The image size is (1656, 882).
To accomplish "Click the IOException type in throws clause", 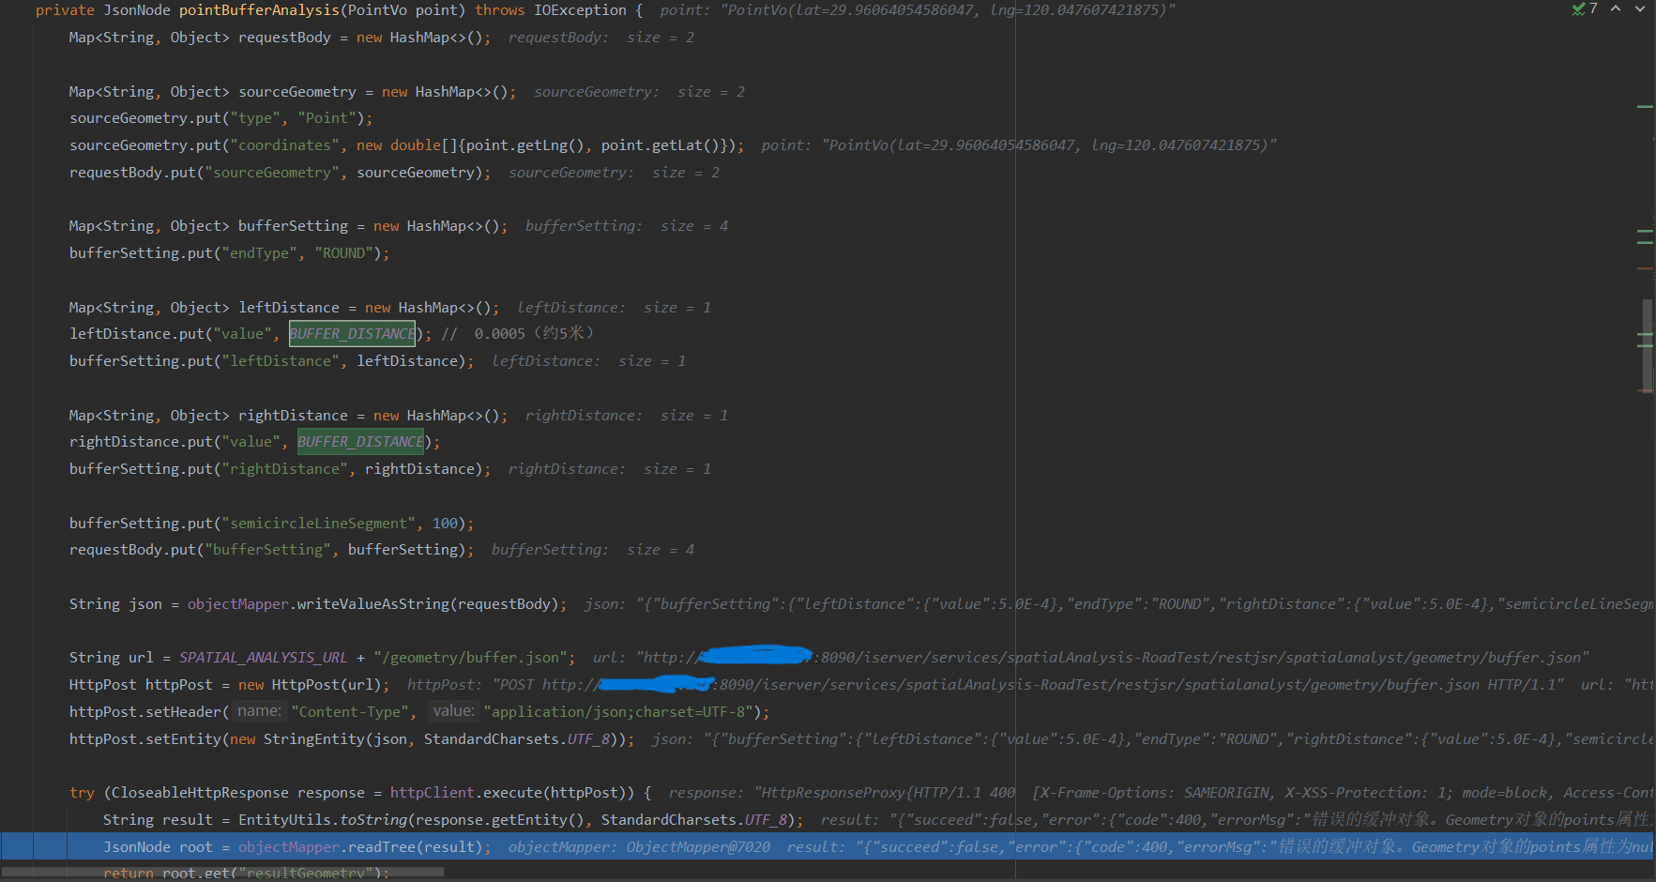I will coord(580,10).
